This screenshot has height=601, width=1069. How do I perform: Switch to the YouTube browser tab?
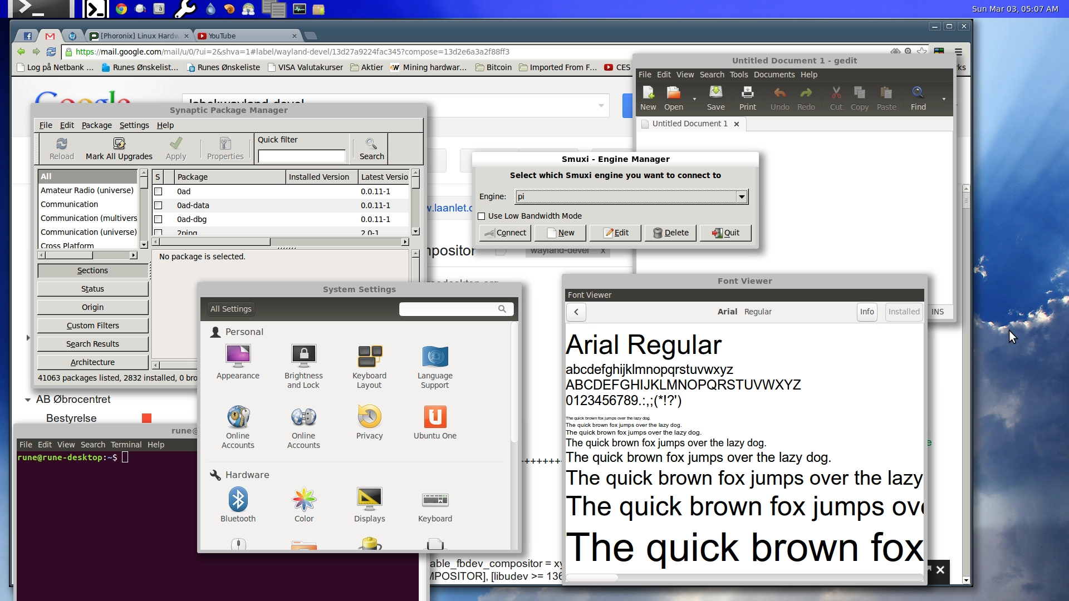click(x=223, y=36)
